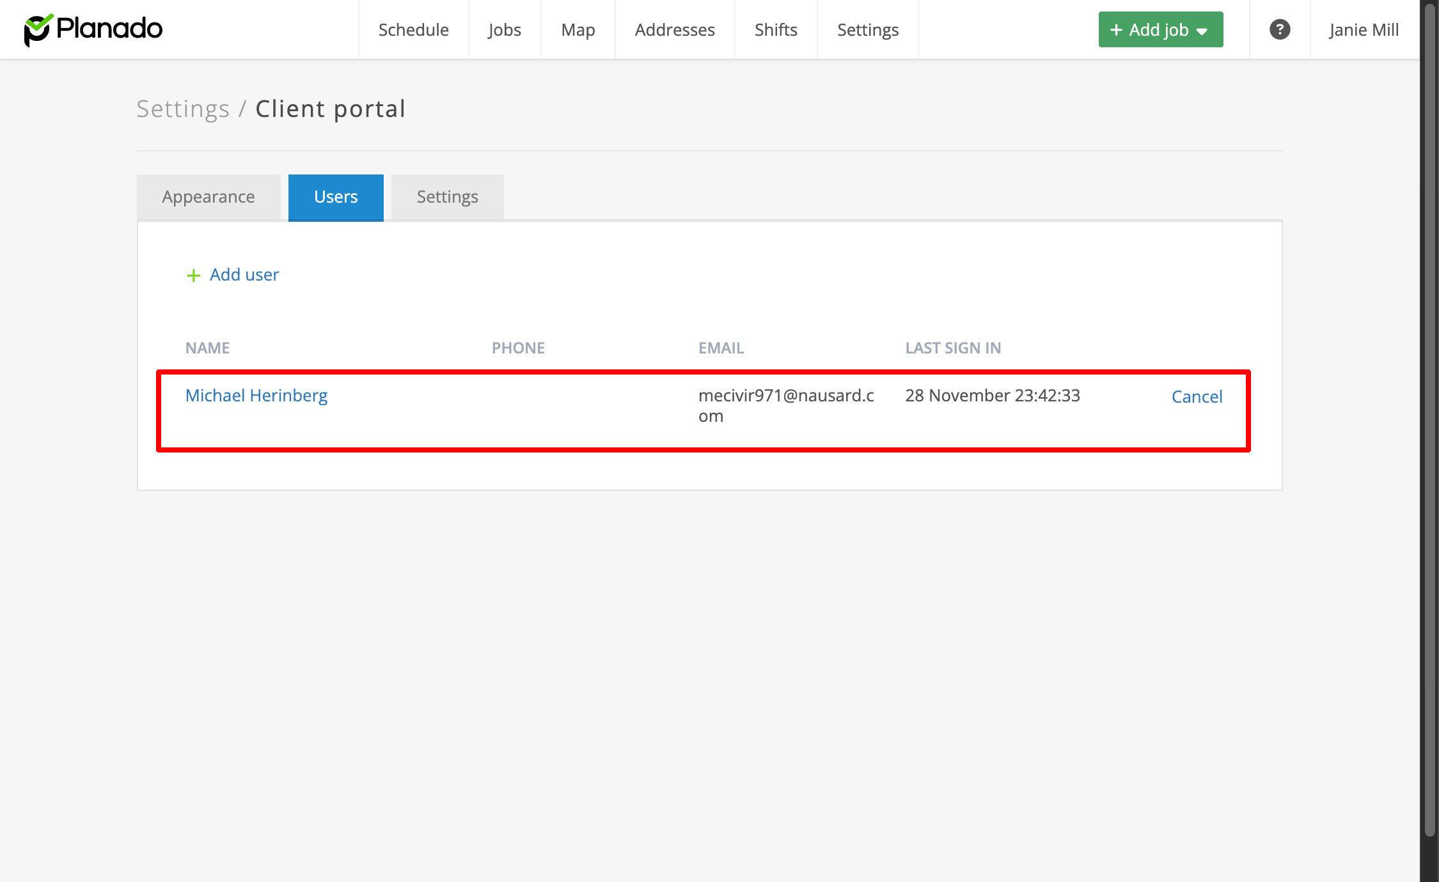Click the vertical page scrollbar

[x=1430, y=415]
